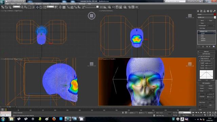217x122 pixels.
Task: Activate the Select and Rotate tool
Action: (41, 7)
